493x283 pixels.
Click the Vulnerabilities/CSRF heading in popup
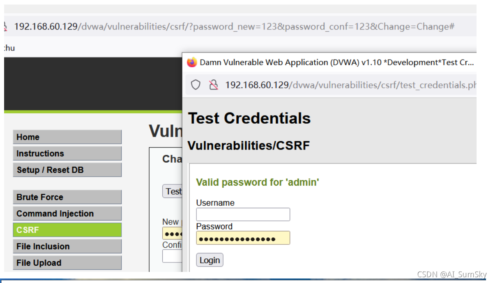(249, 145)
